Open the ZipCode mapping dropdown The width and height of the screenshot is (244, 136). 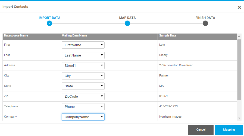click(x=83, y=96)
